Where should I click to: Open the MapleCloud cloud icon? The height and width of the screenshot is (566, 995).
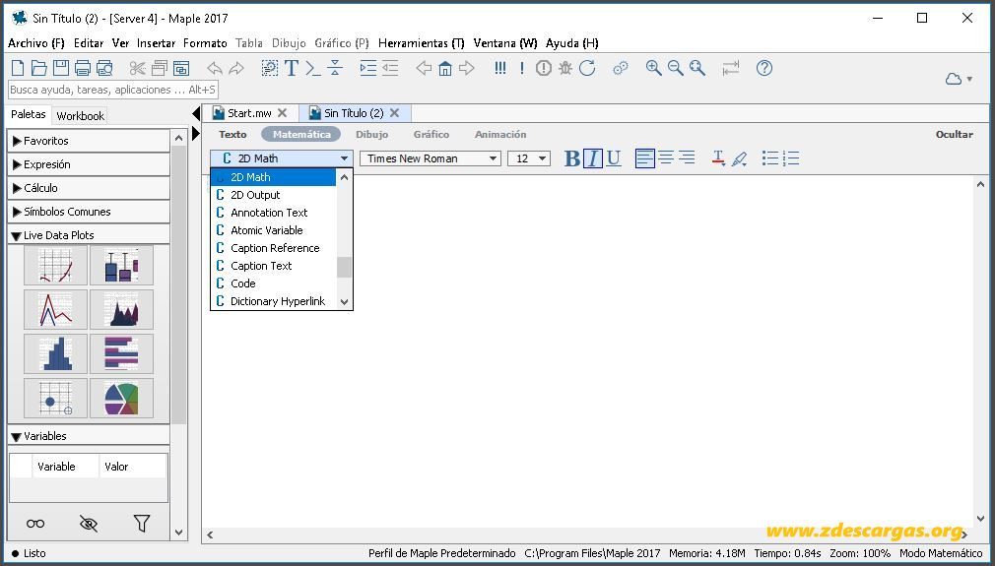pyautogui.click(x=953, y=79)
